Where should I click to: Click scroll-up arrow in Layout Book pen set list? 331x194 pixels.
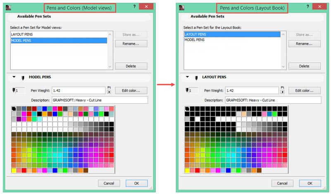[x=283, y=34]
